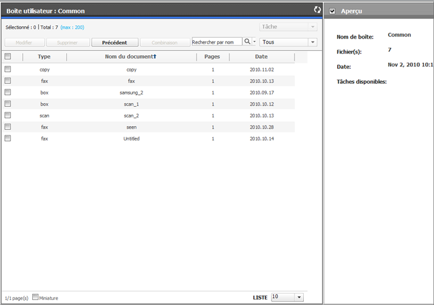Open the Tâche dropdown
This screenshot has width=434, height=305.
288,27
